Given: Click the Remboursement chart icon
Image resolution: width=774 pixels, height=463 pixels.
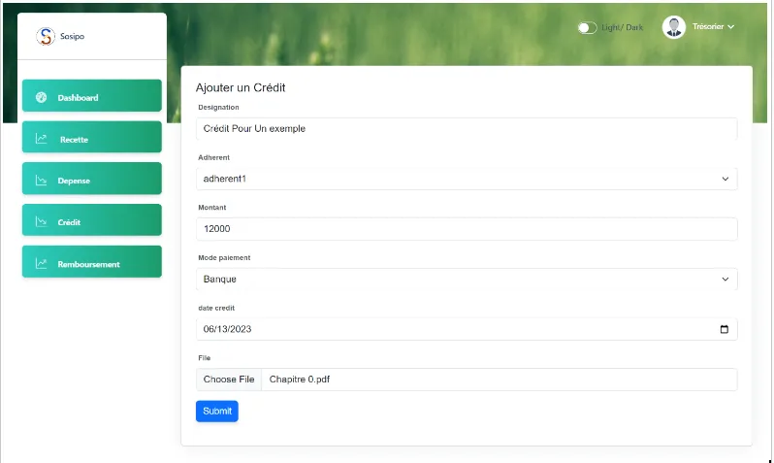Looking at the screenshot, I should (x=42, y=264).
